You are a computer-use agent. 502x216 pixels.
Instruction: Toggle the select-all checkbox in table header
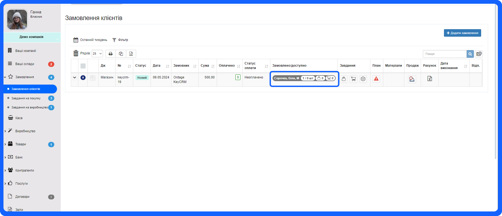[x=83, y=66]
